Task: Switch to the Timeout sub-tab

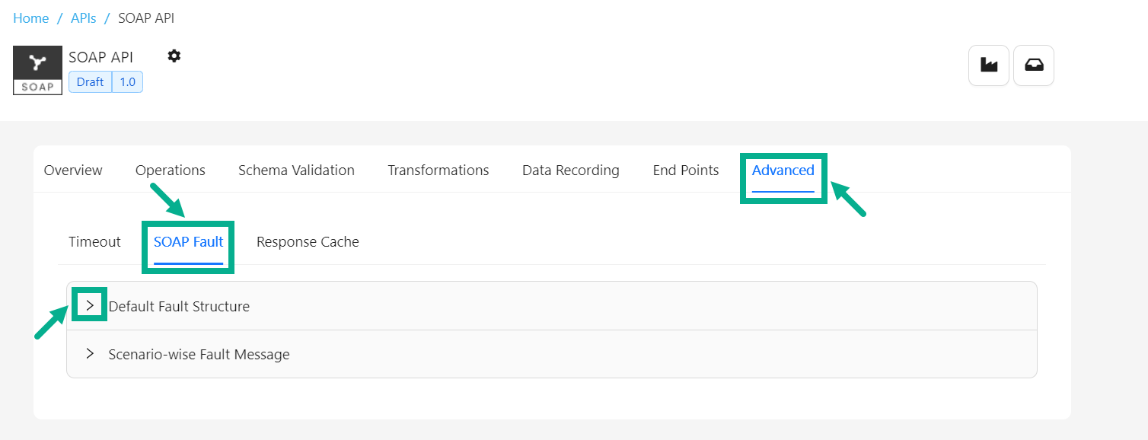Action: tap(94, 242)
